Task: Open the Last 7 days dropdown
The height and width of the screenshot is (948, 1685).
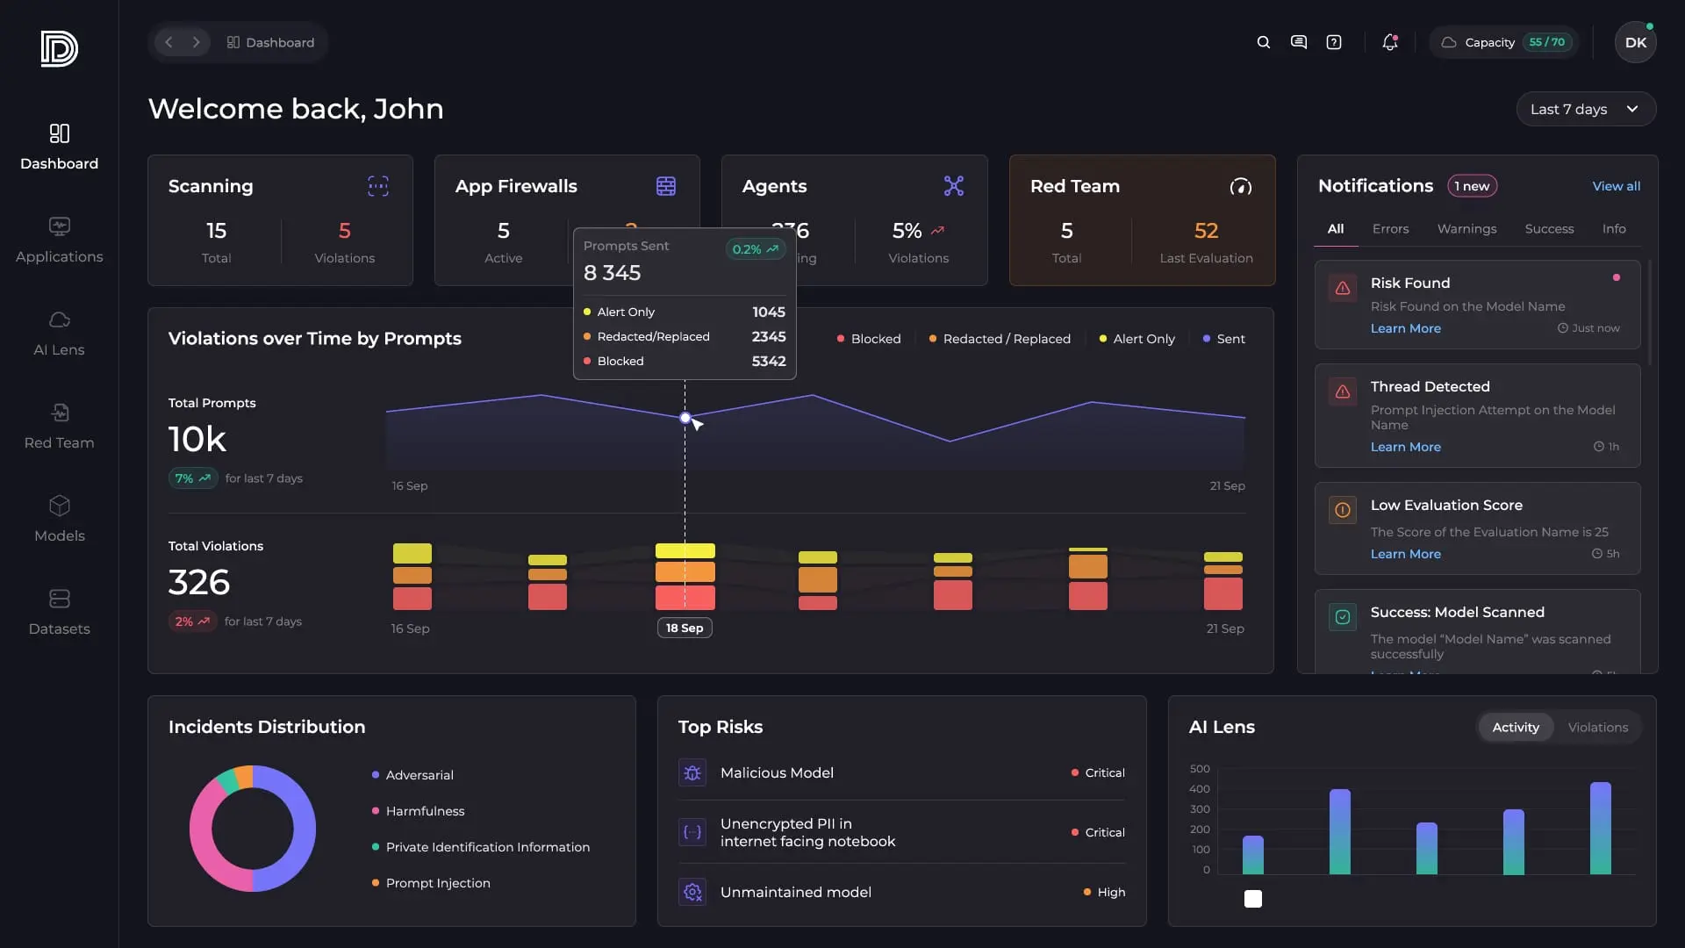Action: [x=1586, y=109]
